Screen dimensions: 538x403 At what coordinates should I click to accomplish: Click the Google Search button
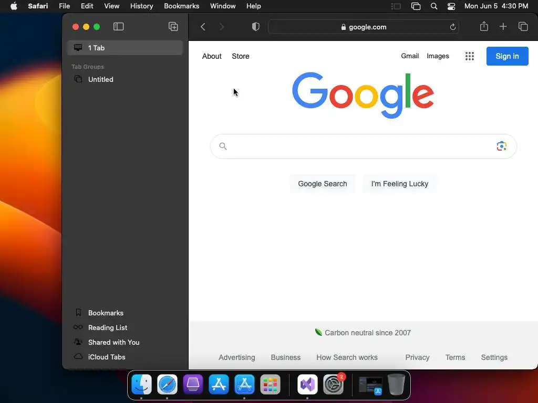pyautogui.click(x=322, y=184)
